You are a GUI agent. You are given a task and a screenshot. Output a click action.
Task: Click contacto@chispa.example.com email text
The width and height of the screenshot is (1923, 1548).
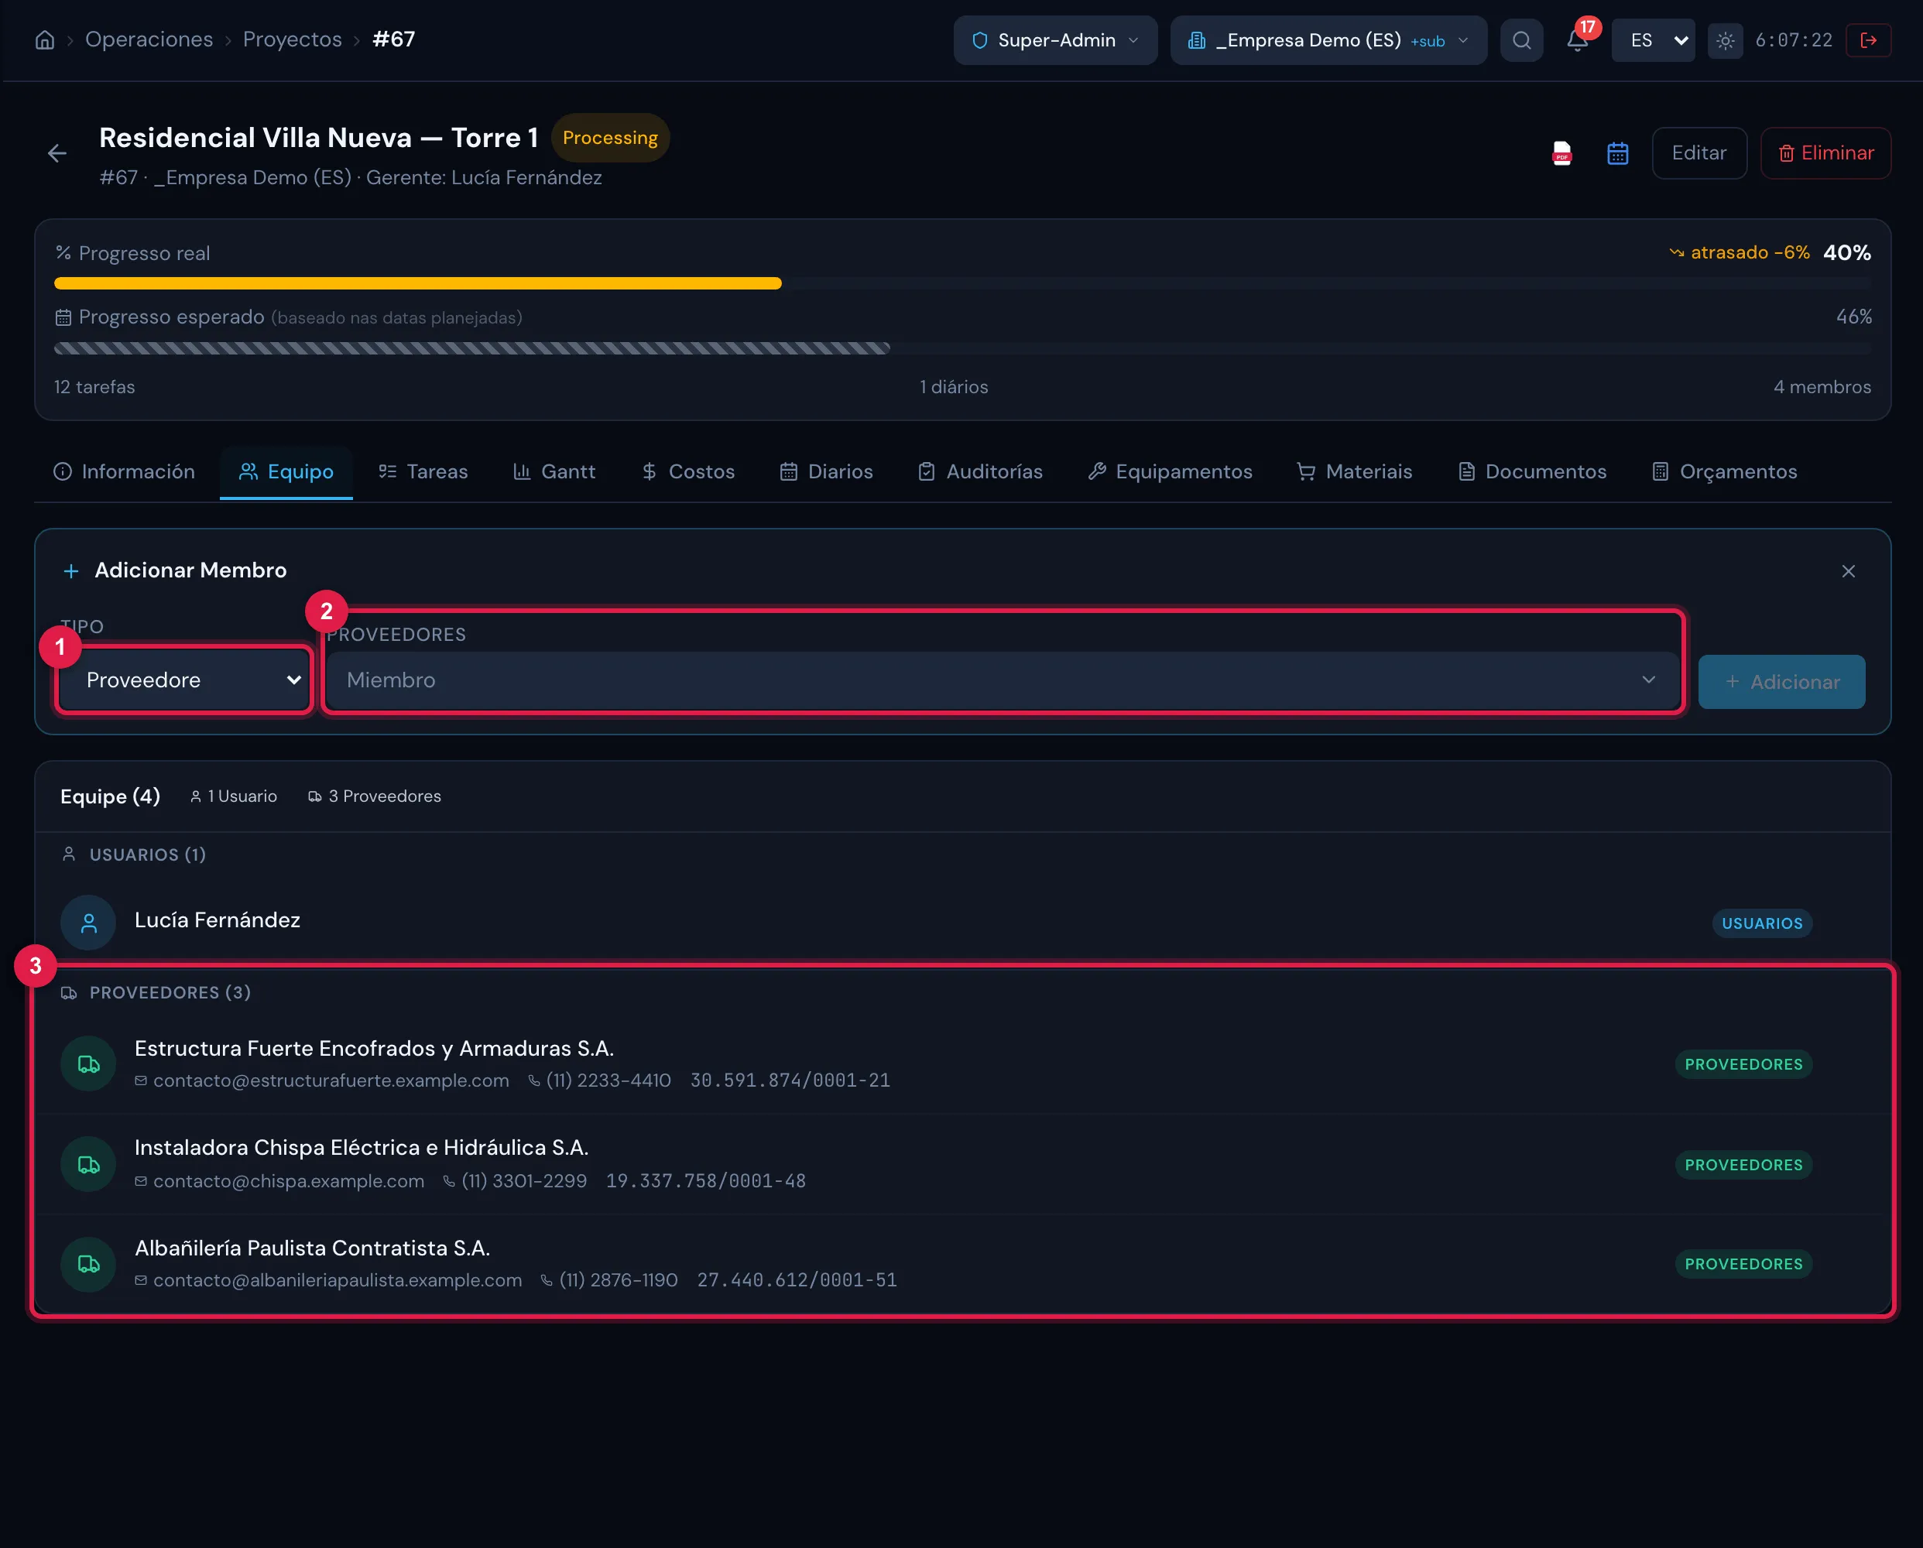pos(289,1180)
